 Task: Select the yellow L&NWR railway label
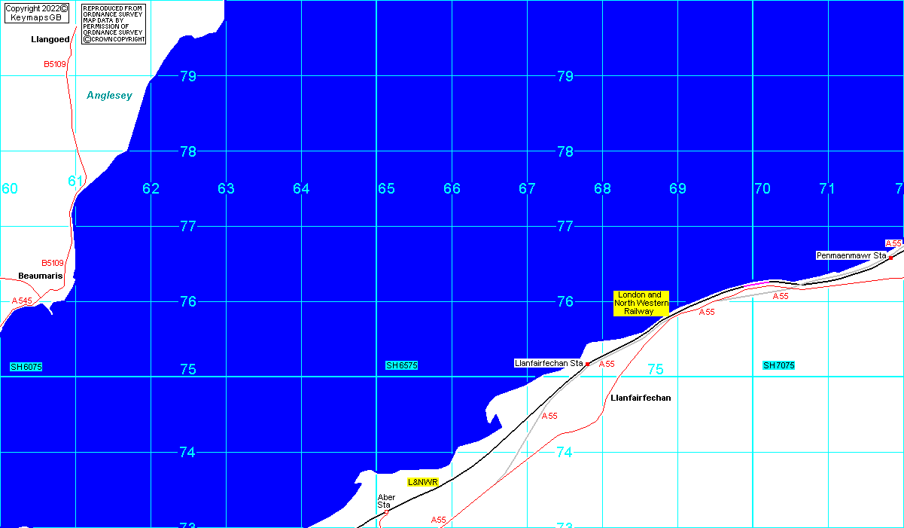(423, 481)
